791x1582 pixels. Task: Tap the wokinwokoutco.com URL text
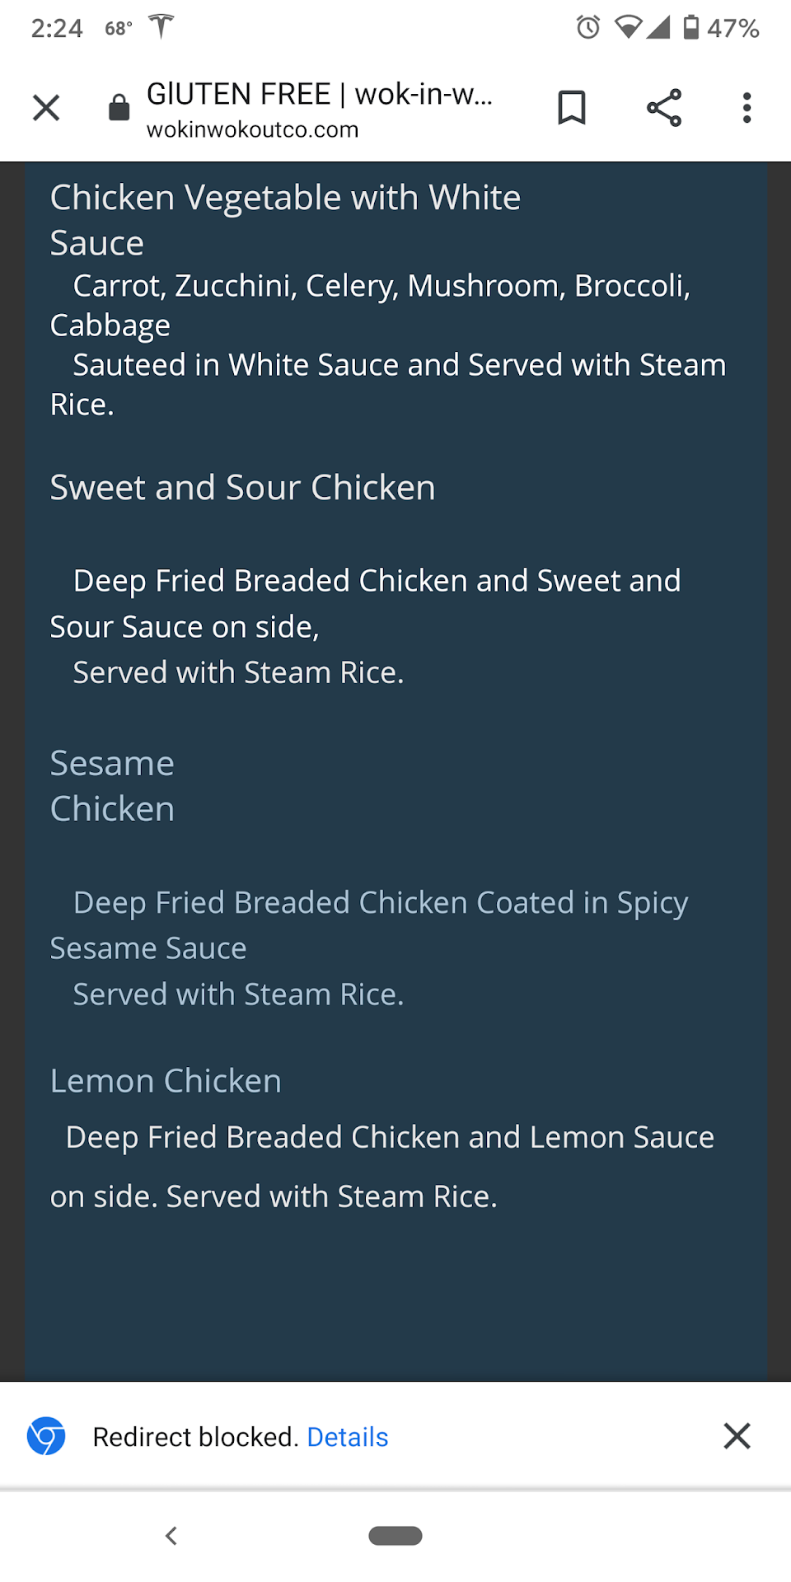click(252, 130)
